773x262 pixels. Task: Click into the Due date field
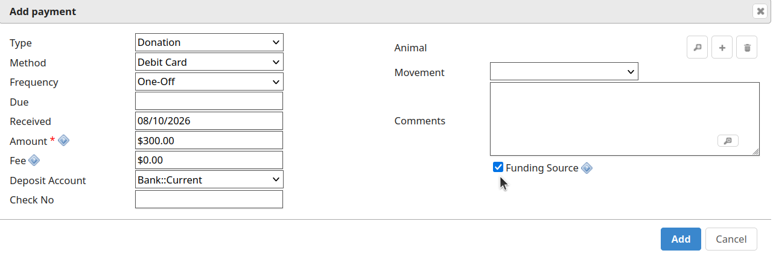tap(209, 101)
